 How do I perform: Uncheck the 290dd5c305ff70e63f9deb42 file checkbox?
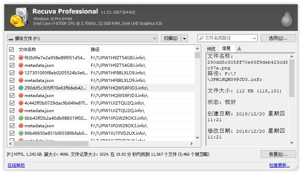12,88
